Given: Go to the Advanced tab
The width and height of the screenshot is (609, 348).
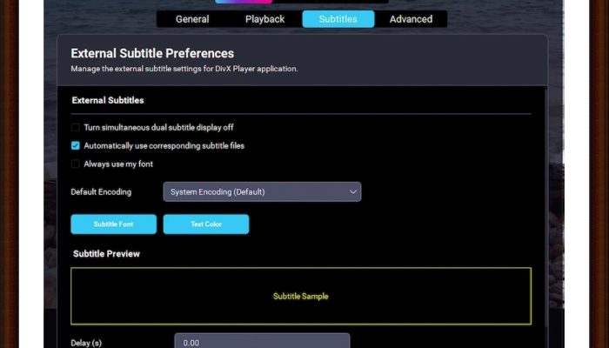Looking at the screenshot, I should 411,19.
